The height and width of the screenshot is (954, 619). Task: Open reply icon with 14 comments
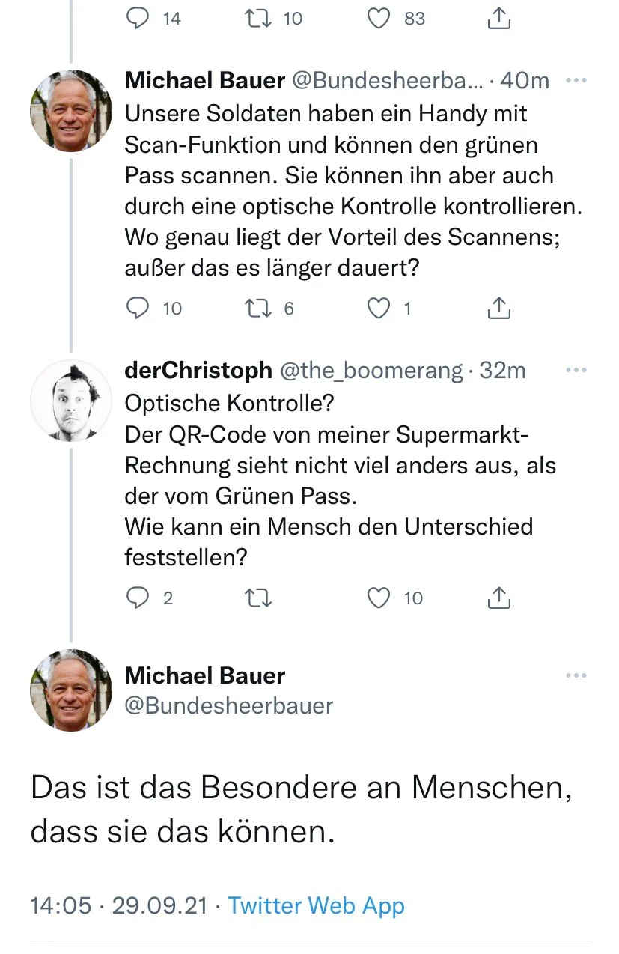pyautogui.click(x=138, y=19)
